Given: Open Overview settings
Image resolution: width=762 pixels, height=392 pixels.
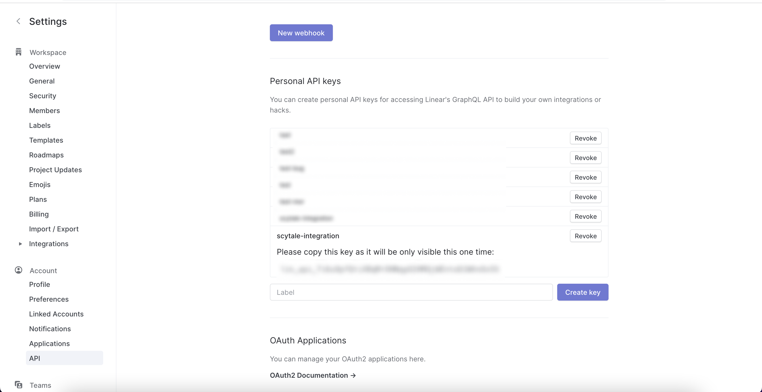Looking at the screenshot, I should (x=44, y=66).
